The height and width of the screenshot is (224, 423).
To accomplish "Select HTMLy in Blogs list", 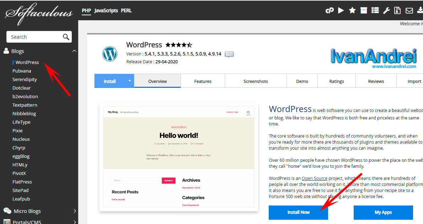I will tap(20, 165).
